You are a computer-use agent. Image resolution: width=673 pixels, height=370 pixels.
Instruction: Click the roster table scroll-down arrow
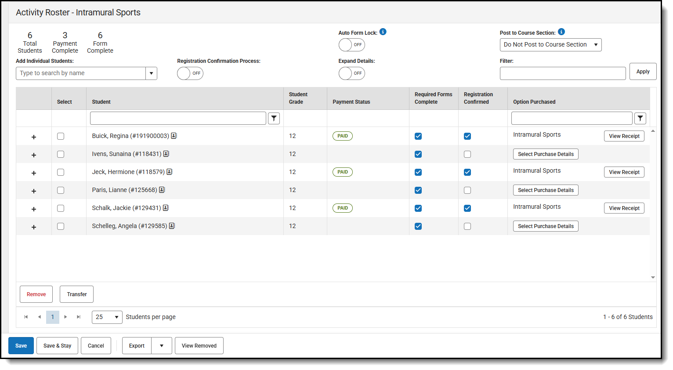pyautogui.click(x=653, y=277)
